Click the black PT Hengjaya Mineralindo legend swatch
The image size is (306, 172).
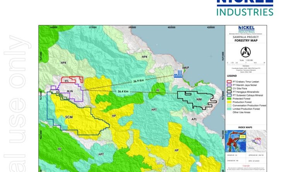[x=229, y=92]
